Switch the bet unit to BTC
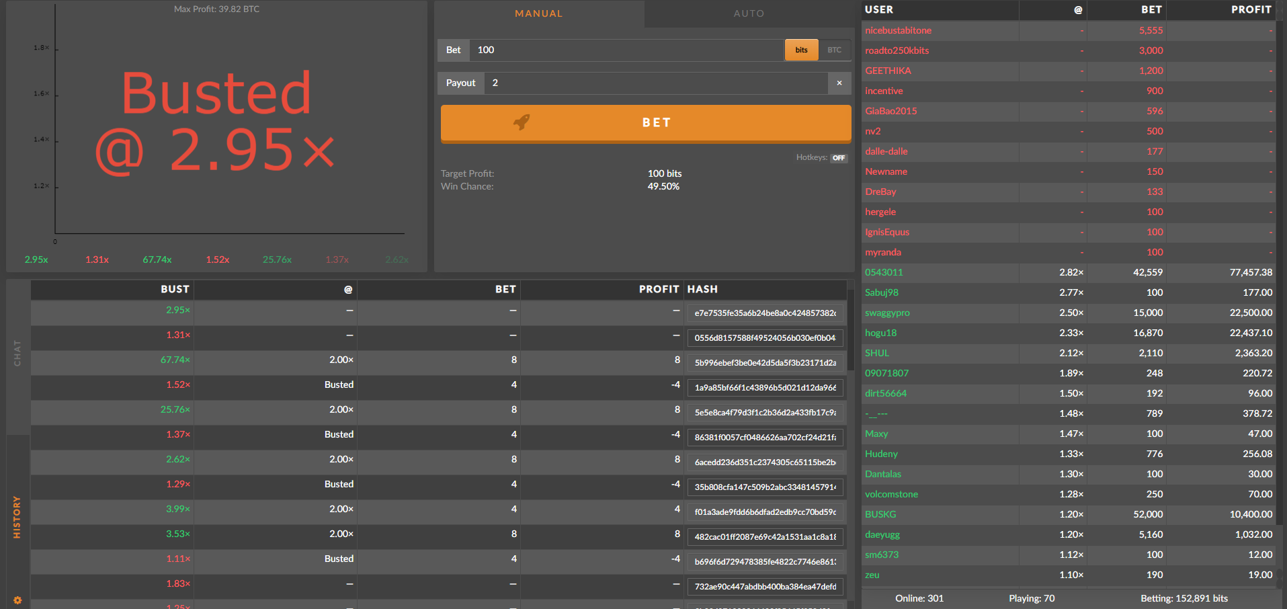Viewport: 1287px width, 609px height. tap(835, 50)
